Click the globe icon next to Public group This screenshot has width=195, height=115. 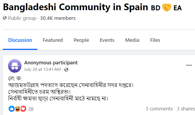(x=5, y=18)
